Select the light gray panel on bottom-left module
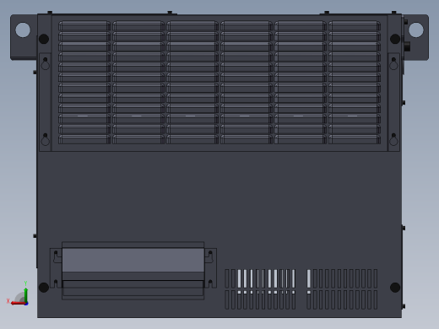 click(x=133, y=260)
